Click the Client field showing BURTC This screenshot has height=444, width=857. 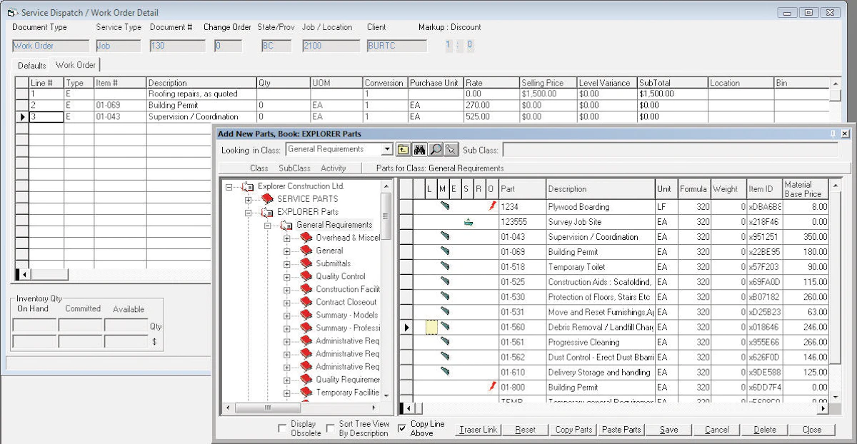396,46
